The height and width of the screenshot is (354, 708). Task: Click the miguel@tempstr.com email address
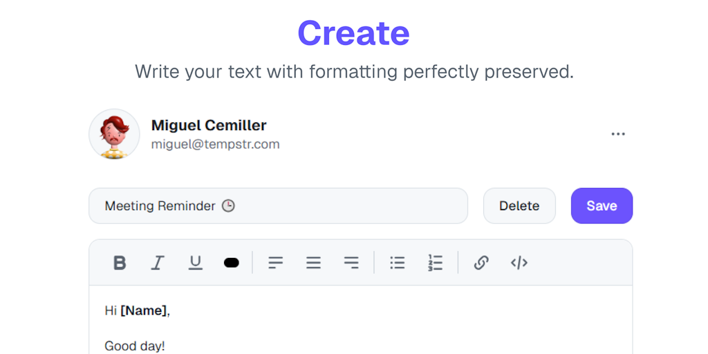[x=215, y=145]
